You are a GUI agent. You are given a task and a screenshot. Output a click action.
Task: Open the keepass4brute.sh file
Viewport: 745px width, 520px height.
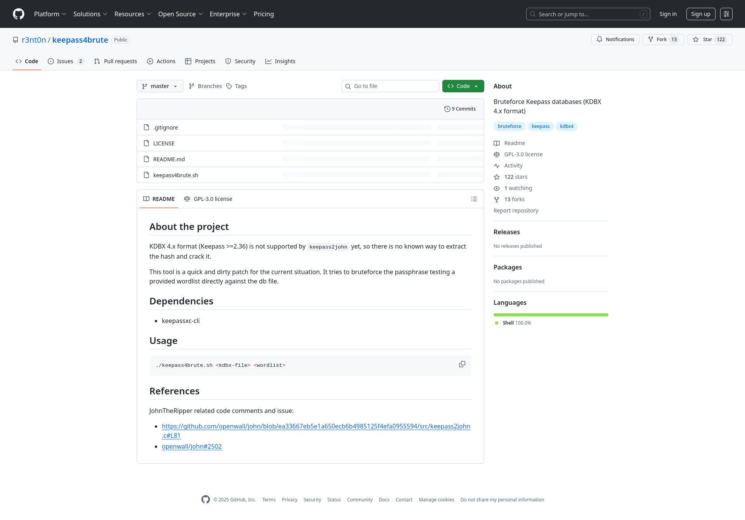175,175
